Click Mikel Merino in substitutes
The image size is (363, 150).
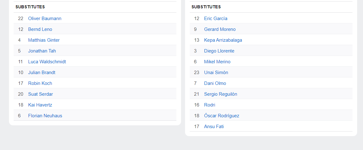[x=217, y=62]
